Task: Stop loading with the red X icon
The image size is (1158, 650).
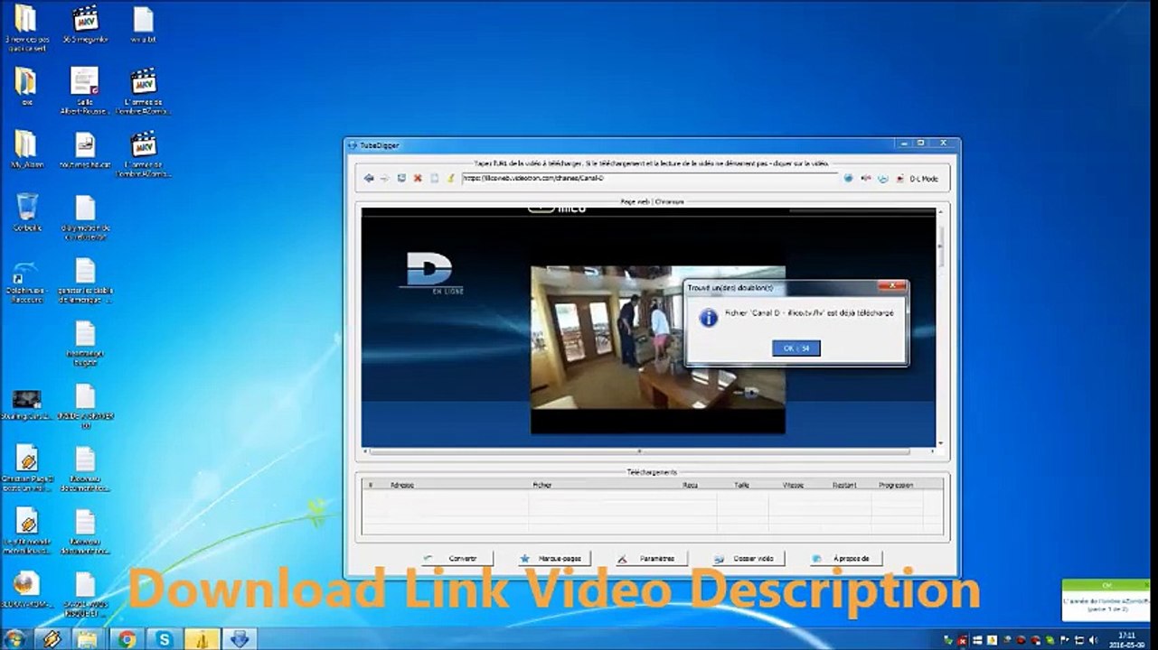Action: click(418, 179)
